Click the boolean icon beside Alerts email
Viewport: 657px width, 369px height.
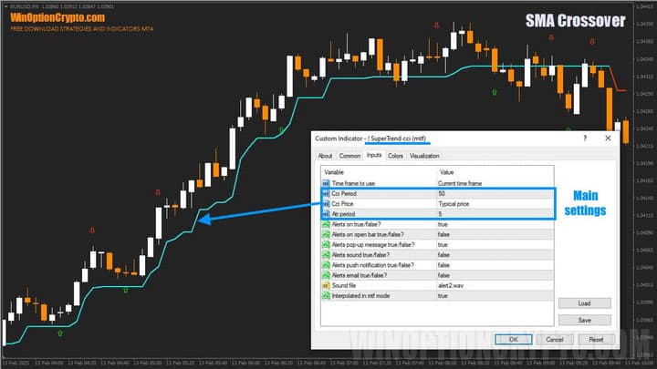326,275
